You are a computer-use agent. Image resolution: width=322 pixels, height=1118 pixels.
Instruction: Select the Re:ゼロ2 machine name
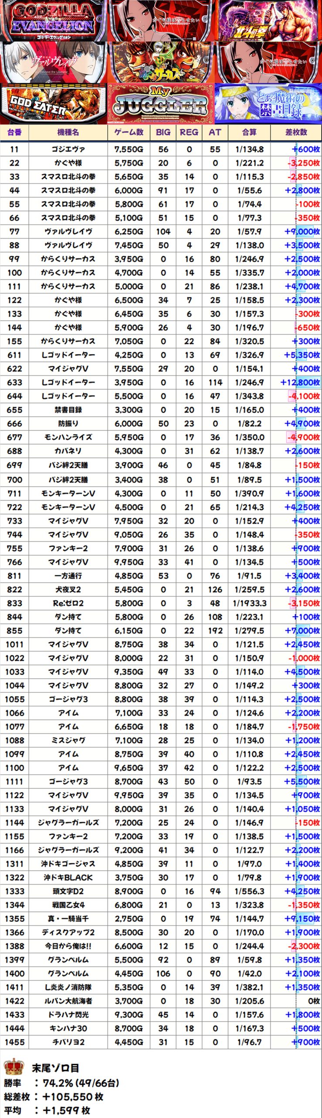pos(68,603)
